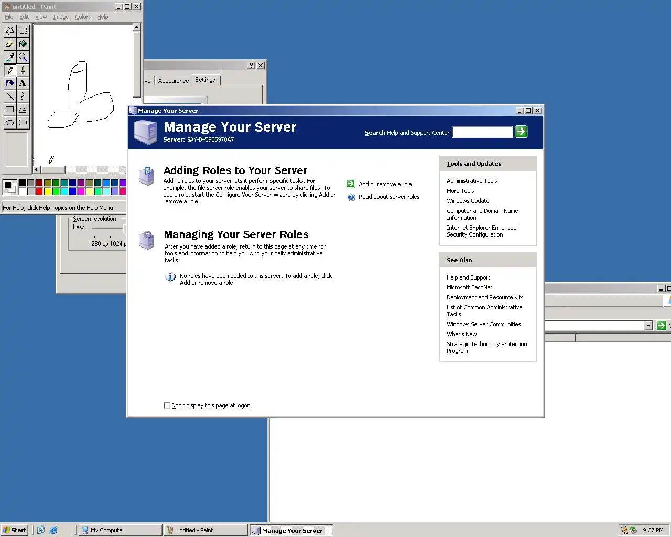The width and height of the screenshot is (671, 537).
Task: Open Strategic Technology Protection Program link
Action: tap(486, 347)
